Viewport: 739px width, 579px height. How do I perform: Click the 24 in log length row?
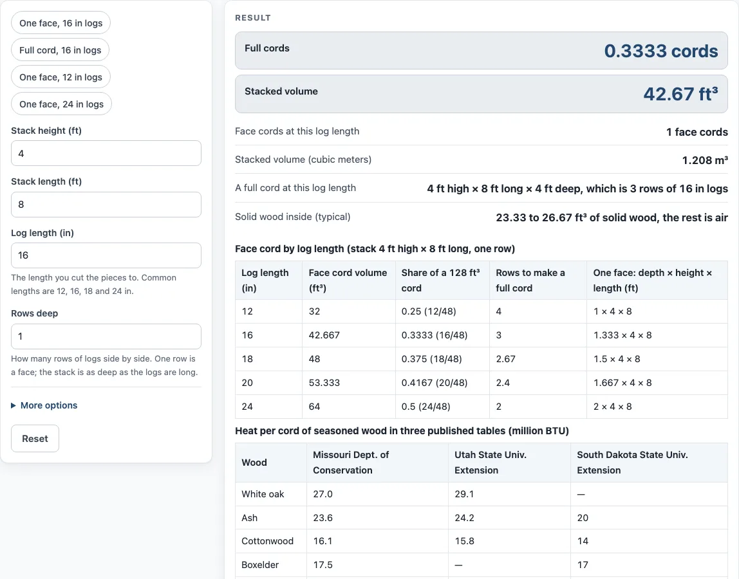coord(482,407)
